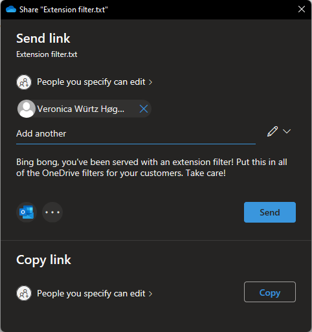Remove Veronica Würtz from recipients
The height and width of the screenshot is (332, 312).
(x=144, y=109)
